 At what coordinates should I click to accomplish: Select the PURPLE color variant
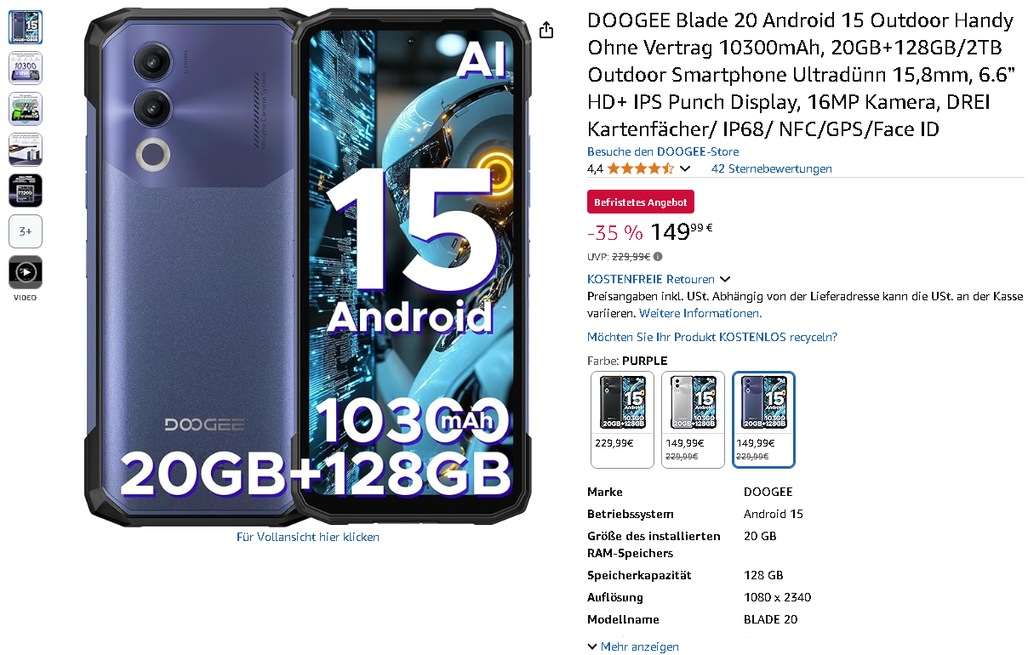coord(763,419)
